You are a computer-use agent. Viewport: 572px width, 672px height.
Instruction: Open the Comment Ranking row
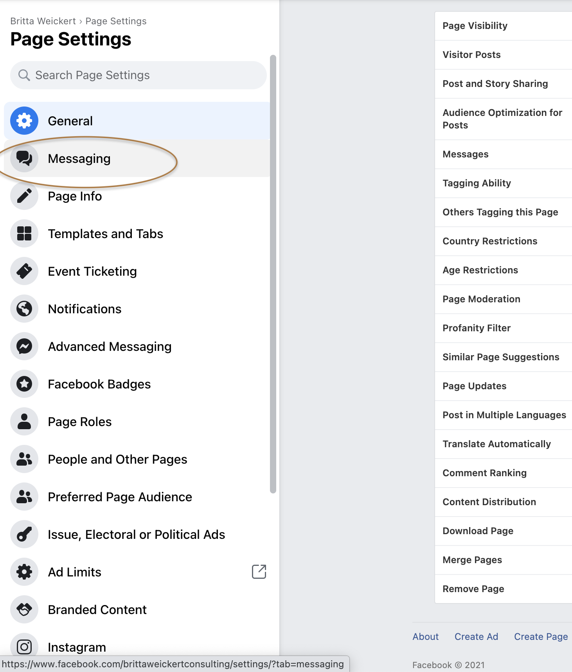[504, 473]
